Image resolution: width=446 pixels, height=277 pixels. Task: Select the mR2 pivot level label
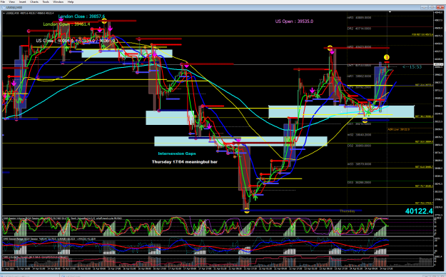tap(359, 47)
